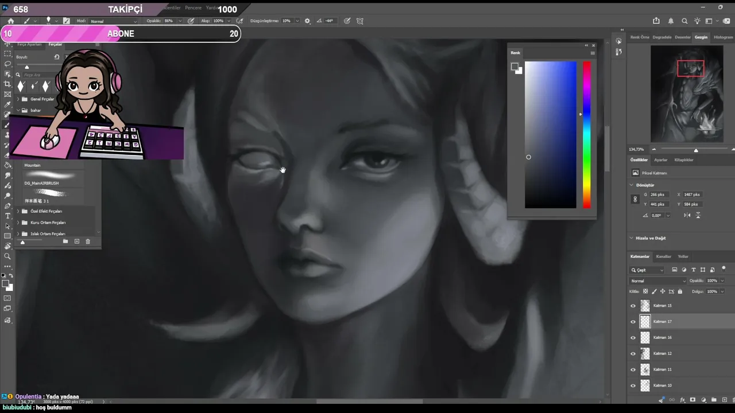Image resolution: width=735 pixels, height=413 pixels.
Task: Open brush blend Mode dropdown
Action: click(x=114, y=21)
